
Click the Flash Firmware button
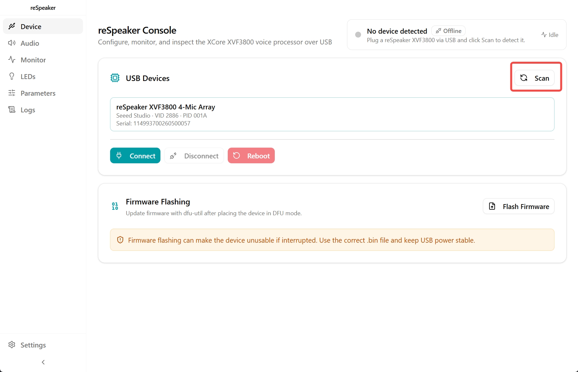tap(519, 206)
